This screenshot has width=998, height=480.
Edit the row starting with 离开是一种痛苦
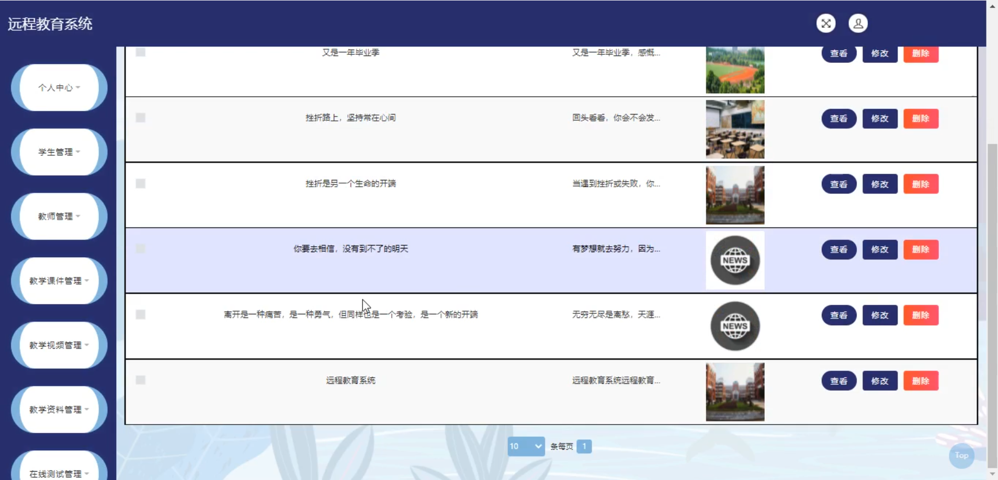(880, 315)
